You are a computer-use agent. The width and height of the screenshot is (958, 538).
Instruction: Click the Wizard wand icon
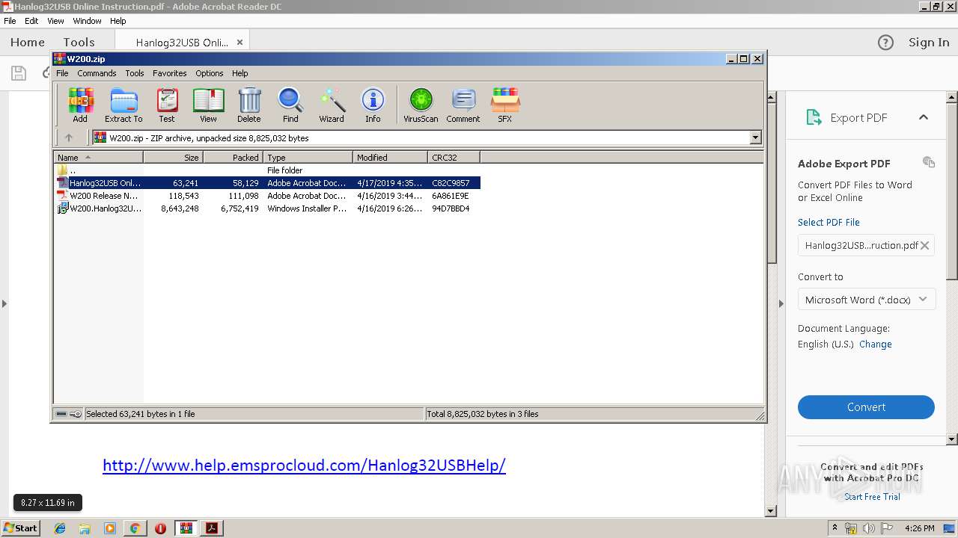tap(332, 105)
